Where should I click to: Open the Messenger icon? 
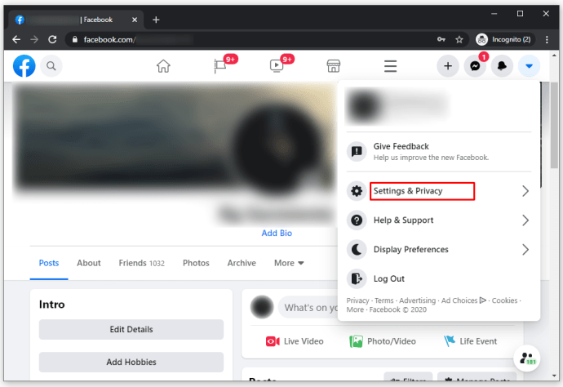click(x=475, y=66)
